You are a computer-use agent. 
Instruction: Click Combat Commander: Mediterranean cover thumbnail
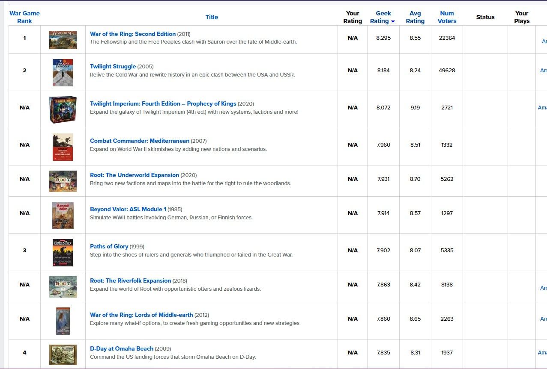click(63, 147)
